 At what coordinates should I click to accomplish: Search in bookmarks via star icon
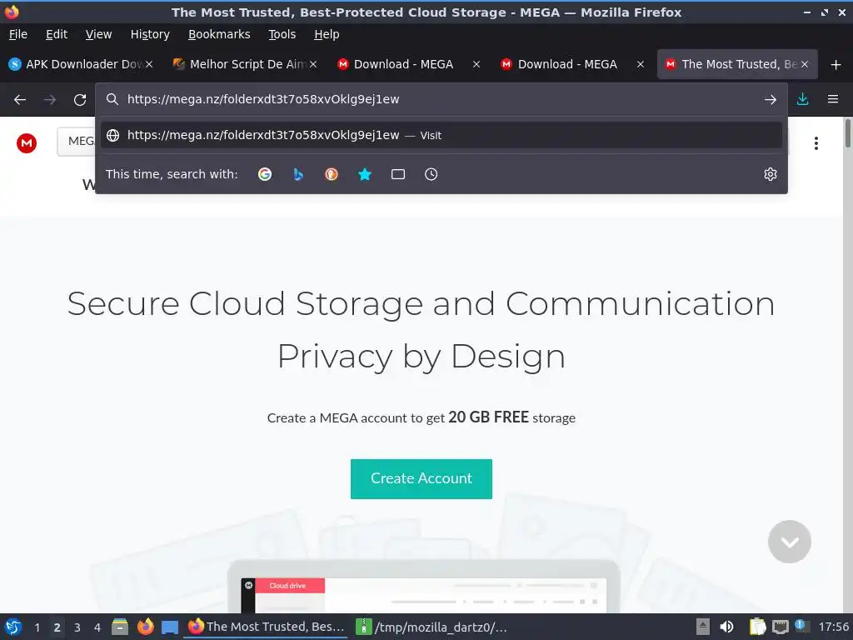click(365, 174)
